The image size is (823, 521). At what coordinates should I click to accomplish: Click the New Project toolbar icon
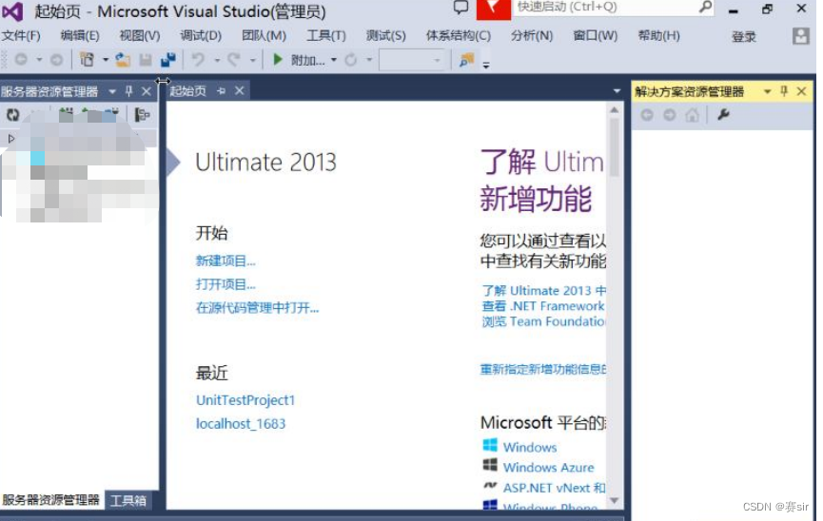87,59
